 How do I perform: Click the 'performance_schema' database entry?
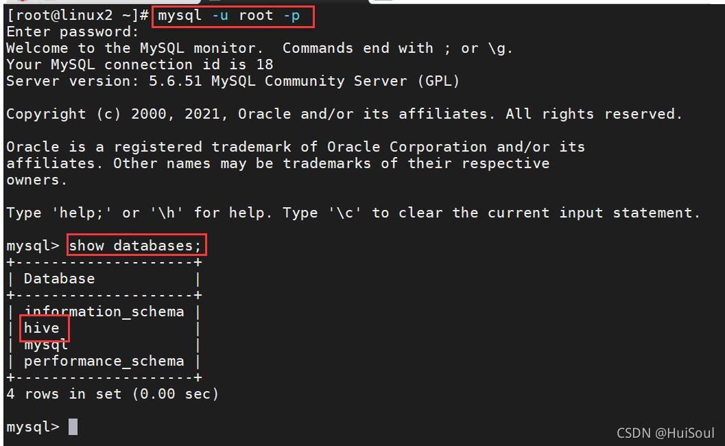104,362
